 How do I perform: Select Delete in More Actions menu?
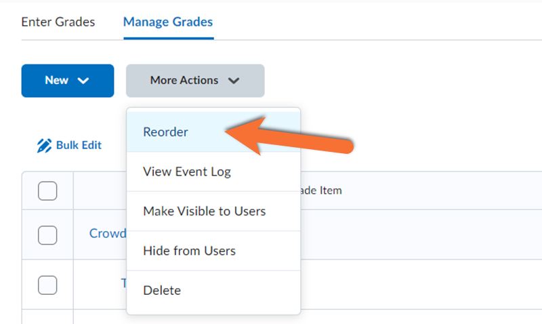tap(162, 290)
